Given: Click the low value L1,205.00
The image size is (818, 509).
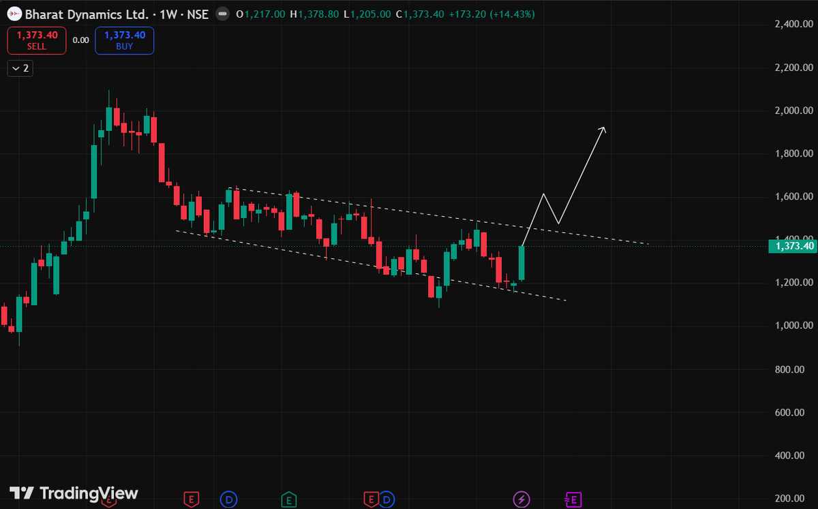Looking at the screenshot, I should [368, 14].
